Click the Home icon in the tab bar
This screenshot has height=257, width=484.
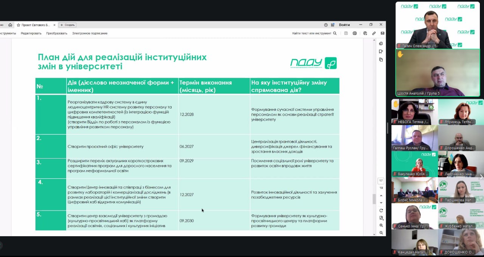[x=10, y=25]
